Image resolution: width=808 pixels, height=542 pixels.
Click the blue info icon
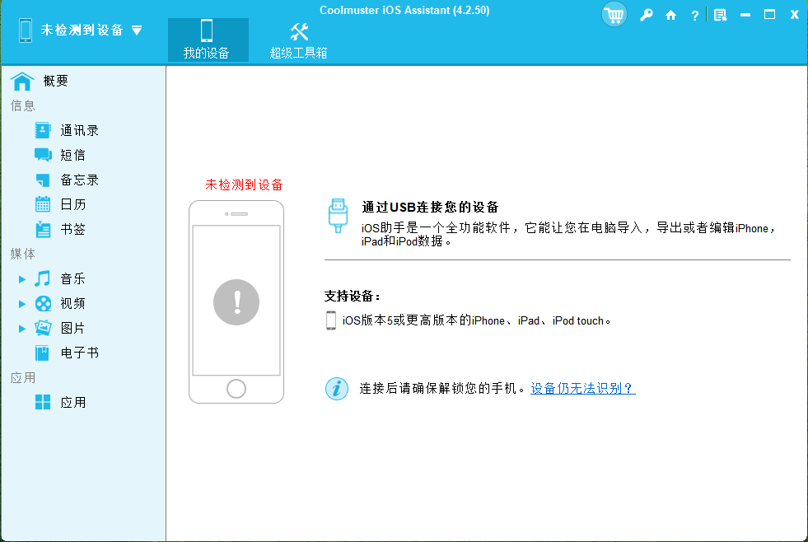(x=337, y=389)
